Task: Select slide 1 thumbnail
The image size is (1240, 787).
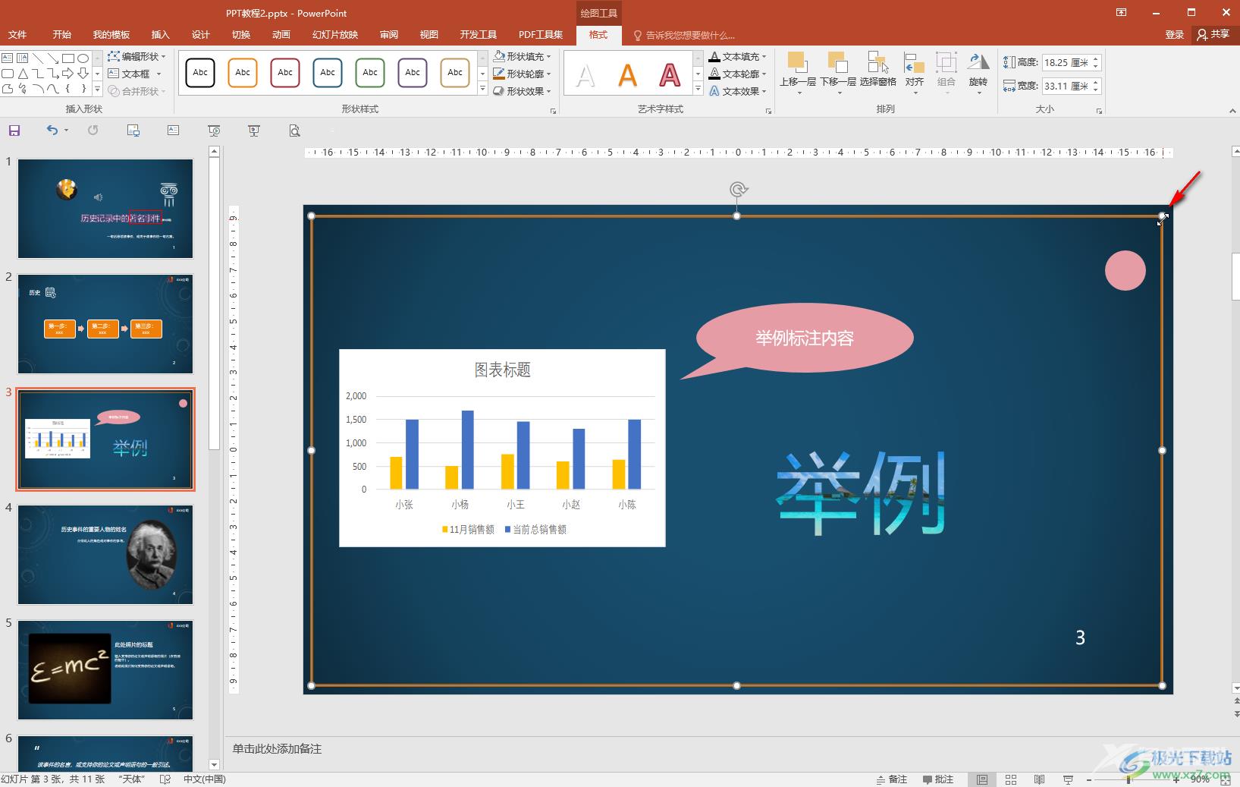Action: point(105,208)
